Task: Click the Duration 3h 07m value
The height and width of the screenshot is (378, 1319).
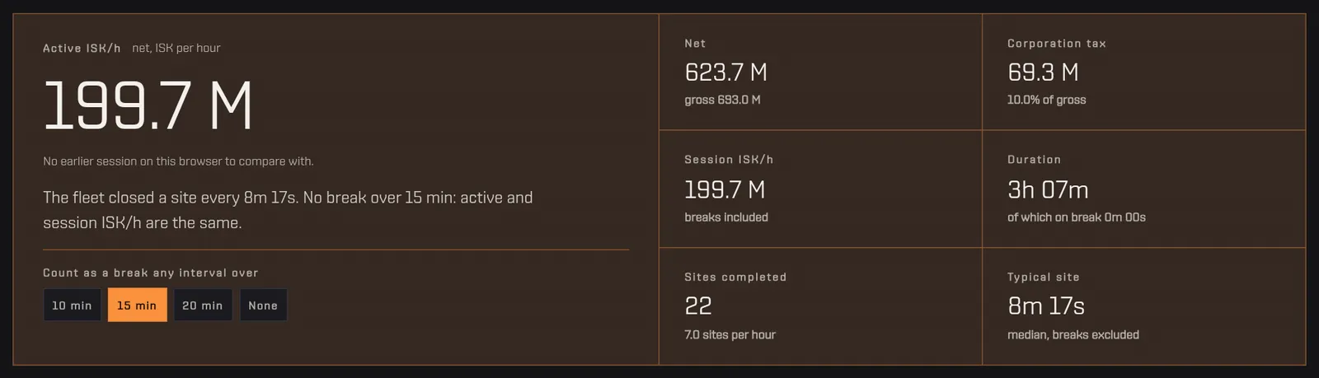Action: [1048, 190]
